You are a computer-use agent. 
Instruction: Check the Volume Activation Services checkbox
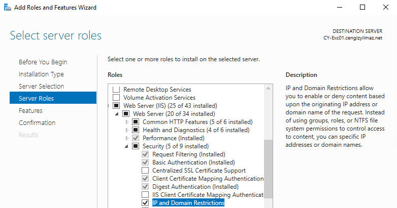[x=116, y=98]
